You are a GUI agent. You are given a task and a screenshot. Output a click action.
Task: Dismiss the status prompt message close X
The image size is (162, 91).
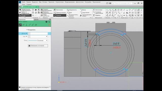(x=50, y=87)
